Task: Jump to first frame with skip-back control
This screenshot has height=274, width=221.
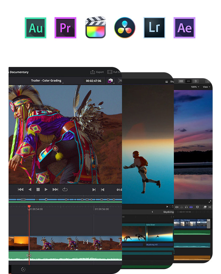Action: (21, 189)
